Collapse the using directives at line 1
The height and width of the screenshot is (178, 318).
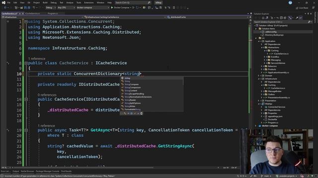click(26, 21)
